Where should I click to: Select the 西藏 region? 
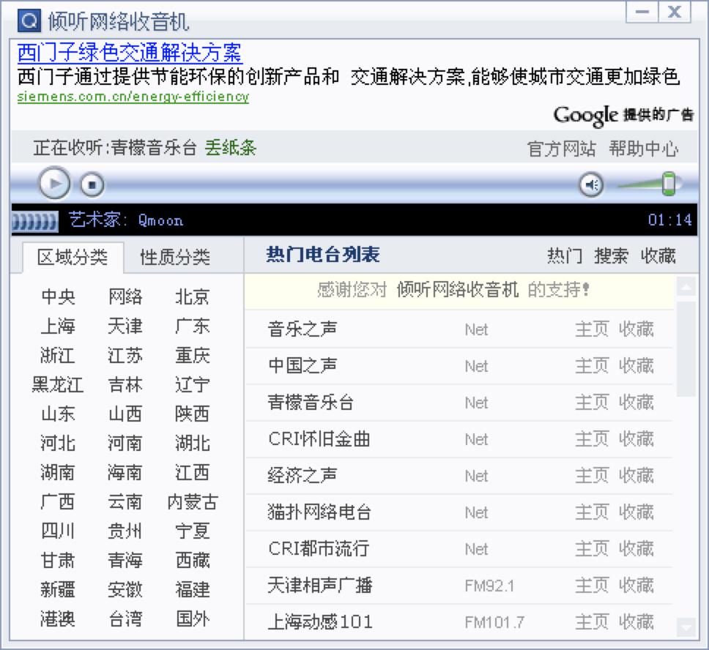192,561
